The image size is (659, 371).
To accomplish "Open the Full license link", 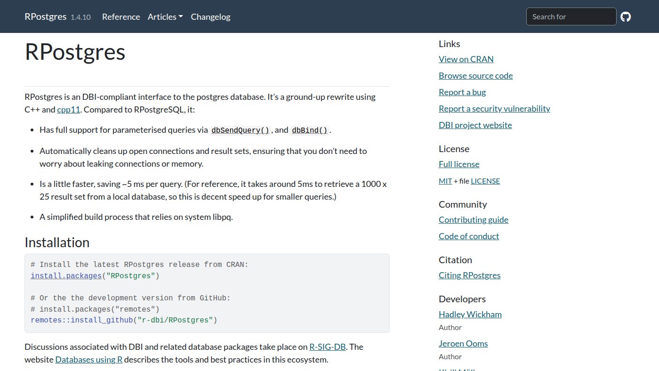I will pos(459,164).
